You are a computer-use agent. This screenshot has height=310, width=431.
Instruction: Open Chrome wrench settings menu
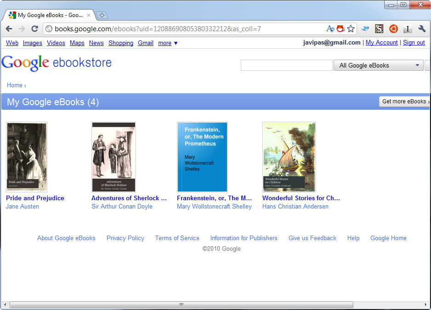click(x=422, y=28)
